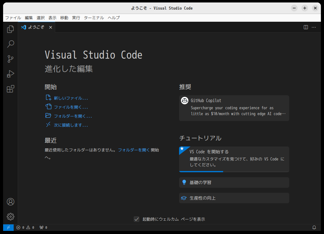Open the 基礎の学習 tutorial
324x234 pixels.
pos(234,182)
